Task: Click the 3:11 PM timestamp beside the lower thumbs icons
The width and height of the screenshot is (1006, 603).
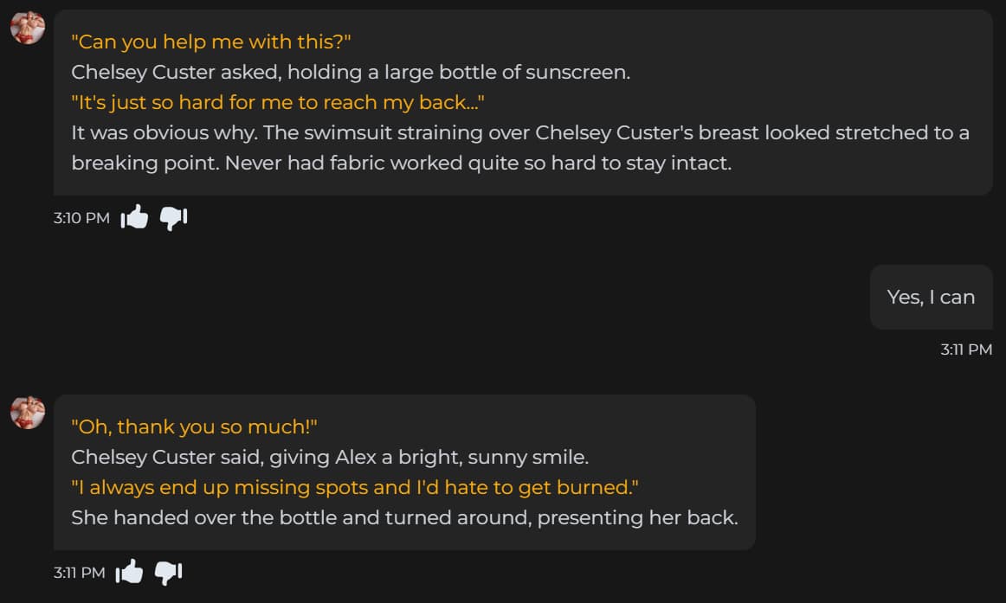Action: (79, 572)
